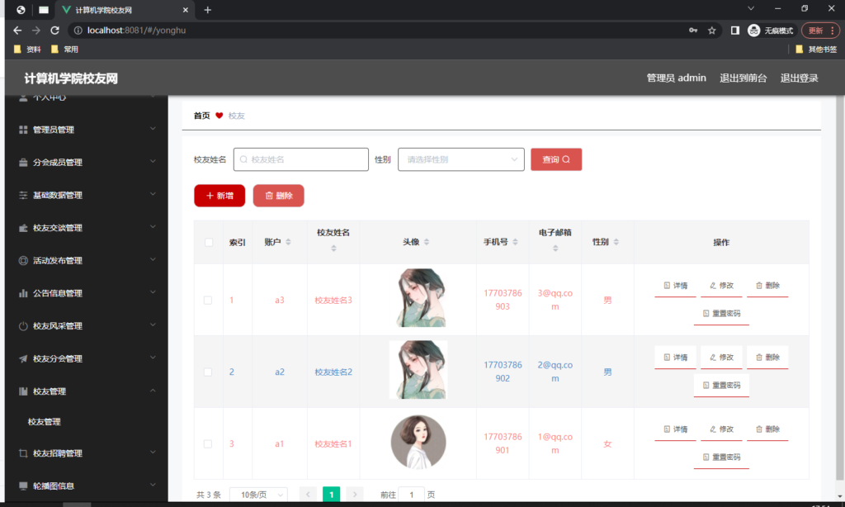The image size is (845, 507).
Task: Click 退出登录 logout link
Action: pos(799,78)
